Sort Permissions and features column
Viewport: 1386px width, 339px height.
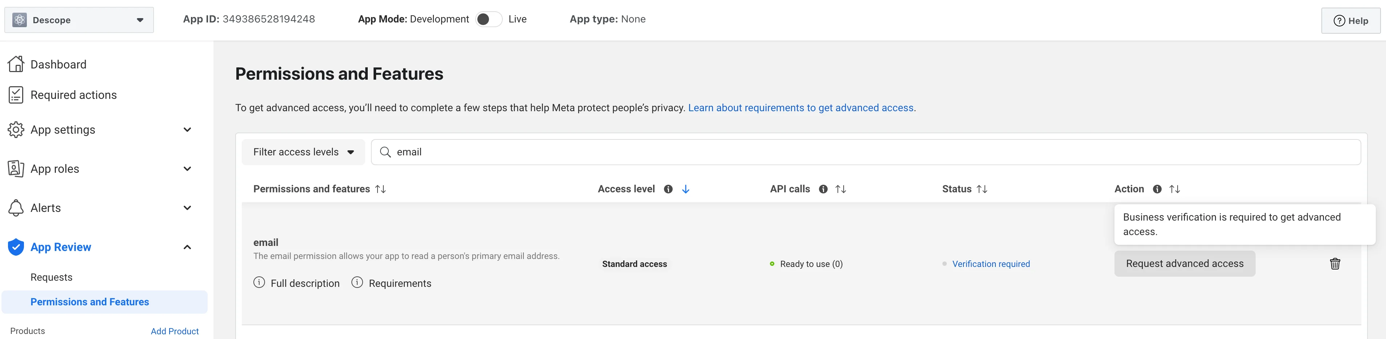(380, 189)
